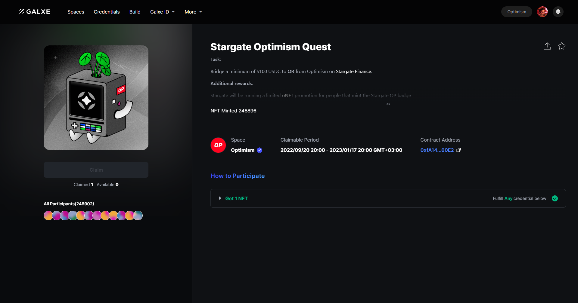Viewport: 578px width, 303px height.
Task: Click the All Participants(248902) label
Action: coord(69,204)
